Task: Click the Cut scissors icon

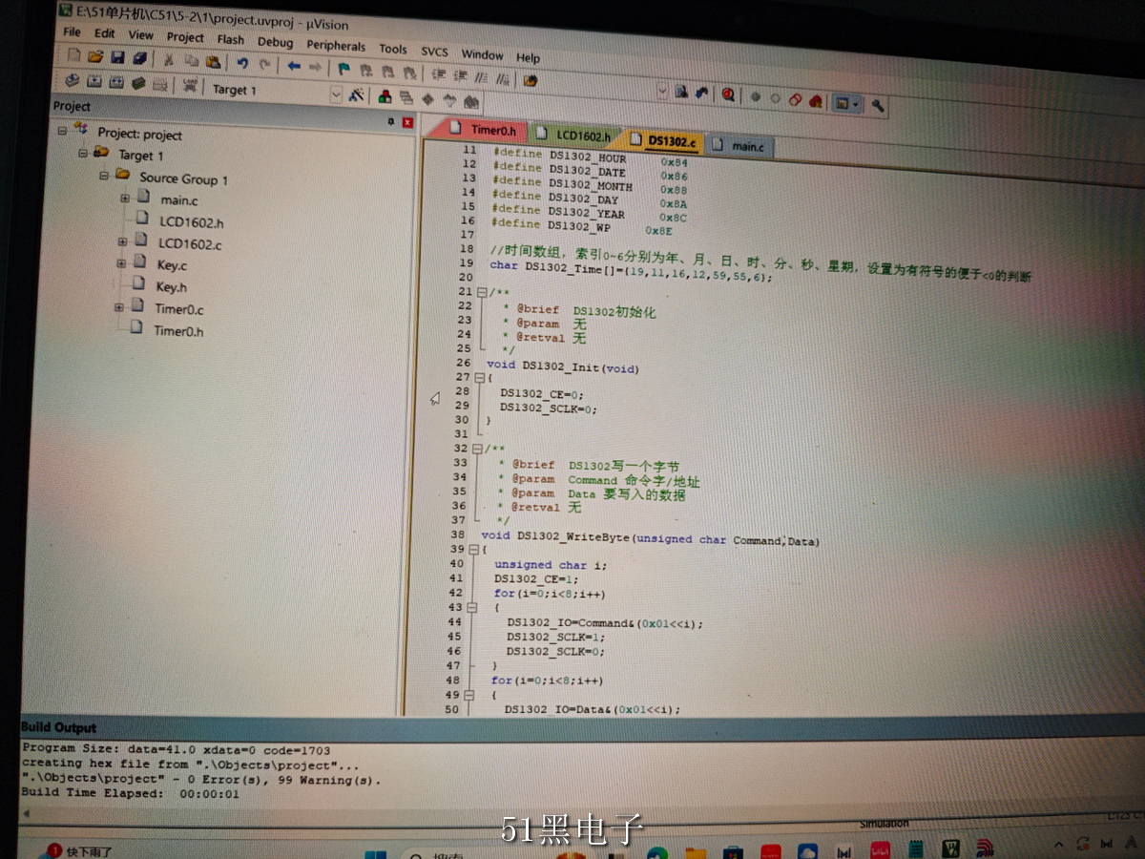Action: click(x=169, y=59)
